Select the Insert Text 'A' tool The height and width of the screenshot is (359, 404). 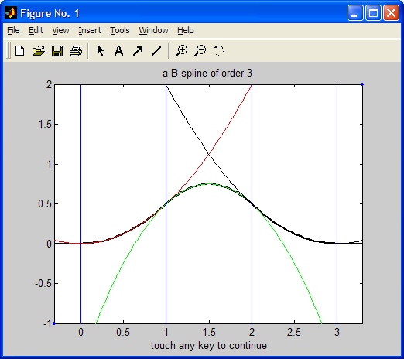(118, 50)
